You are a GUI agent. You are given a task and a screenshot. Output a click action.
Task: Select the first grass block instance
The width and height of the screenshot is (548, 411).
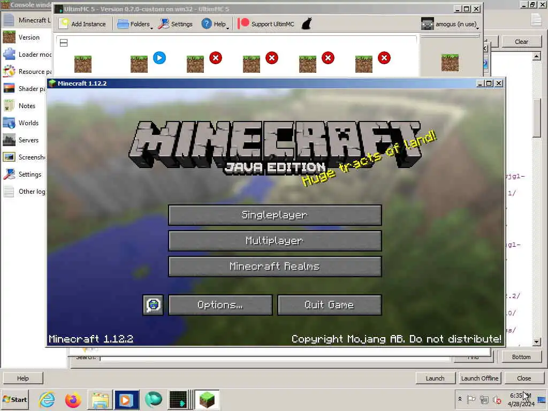coord(83,64)
